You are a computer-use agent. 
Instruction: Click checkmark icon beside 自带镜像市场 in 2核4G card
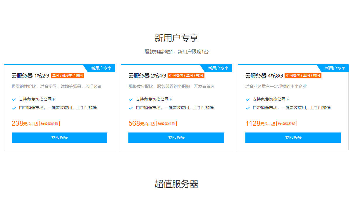[131, 108]
